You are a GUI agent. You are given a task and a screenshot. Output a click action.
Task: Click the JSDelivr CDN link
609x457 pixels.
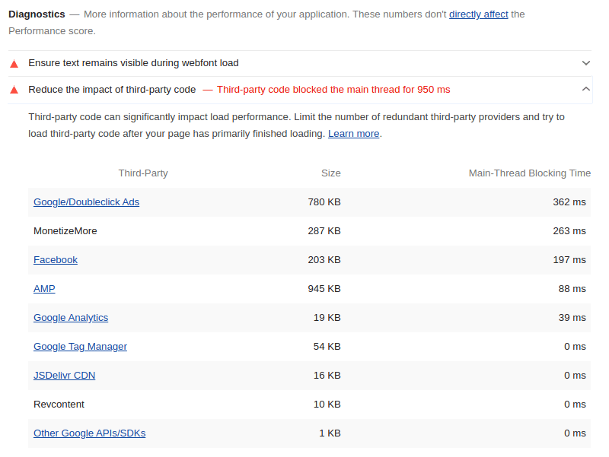(x=64, y=376)
